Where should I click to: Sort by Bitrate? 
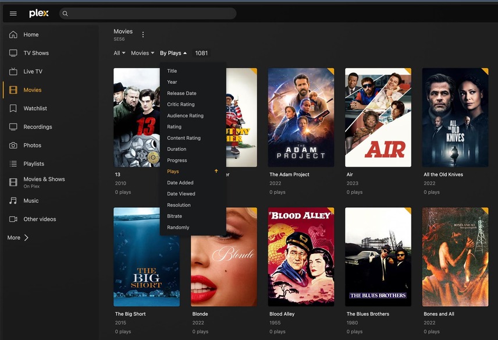pyautogui.click(x=175, y=216)
